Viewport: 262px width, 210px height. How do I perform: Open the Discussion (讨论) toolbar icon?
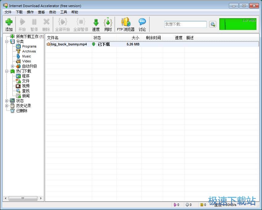coord(142,24)
